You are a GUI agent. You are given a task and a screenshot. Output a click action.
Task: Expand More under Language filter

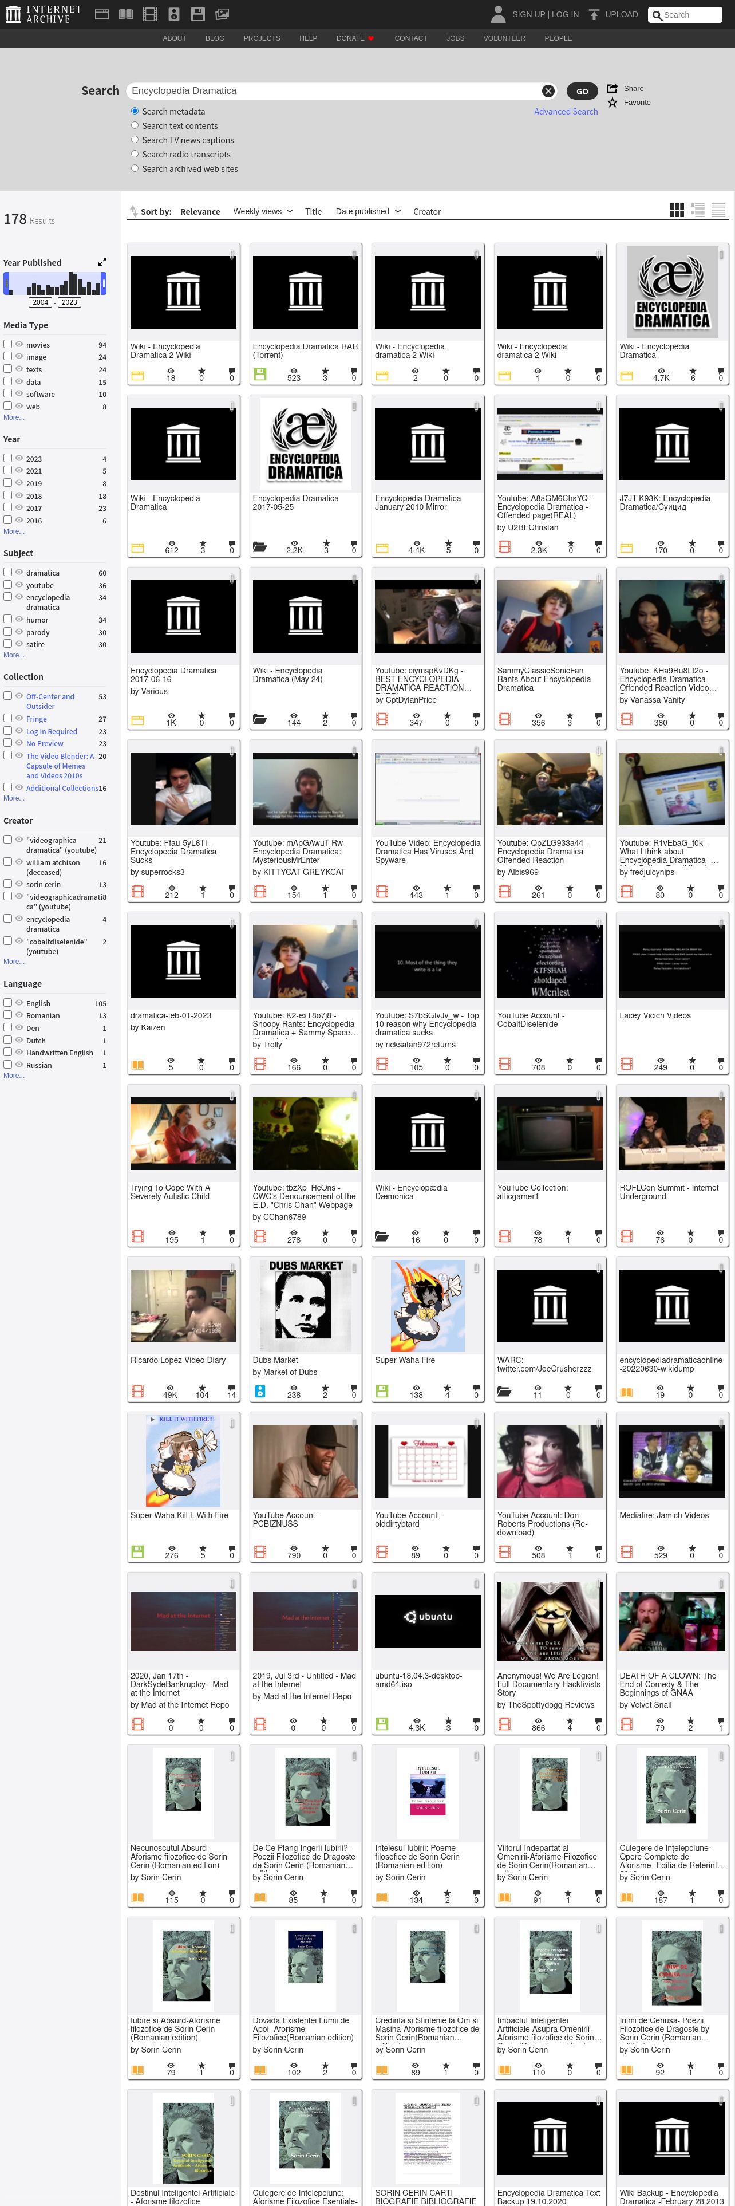click(x=14, y=1076)
